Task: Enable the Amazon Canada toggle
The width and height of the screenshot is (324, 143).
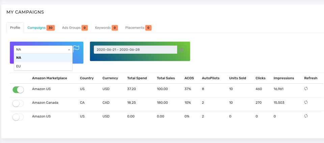Action: click(x=18, y=103)
